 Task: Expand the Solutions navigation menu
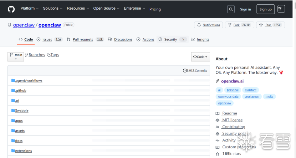point(52,9)
